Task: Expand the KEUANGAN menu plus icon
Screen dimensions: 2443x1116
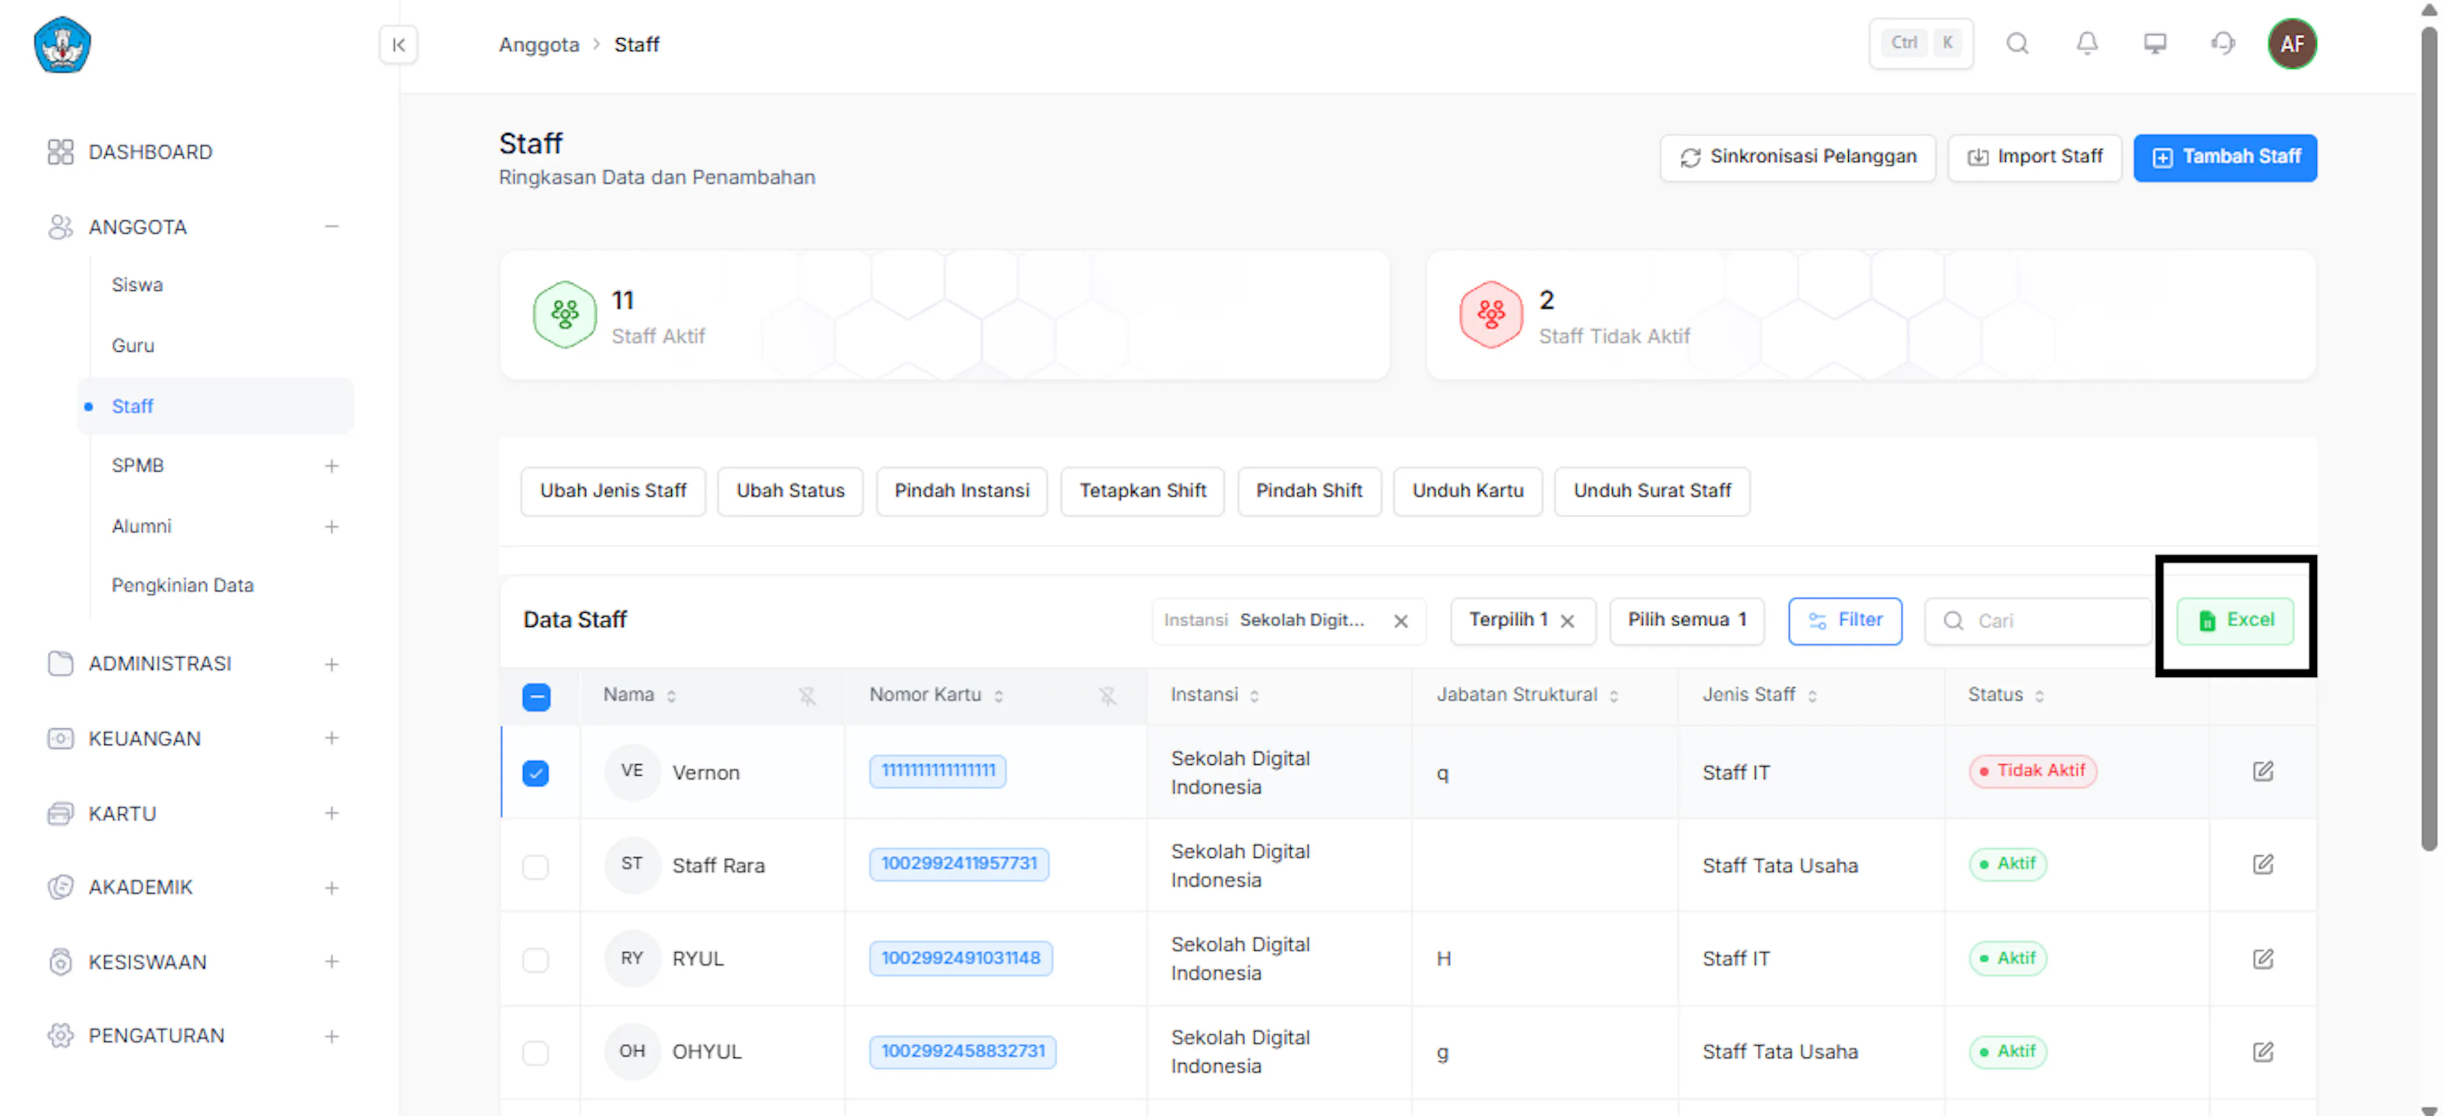Action: [x=331, y=737]
